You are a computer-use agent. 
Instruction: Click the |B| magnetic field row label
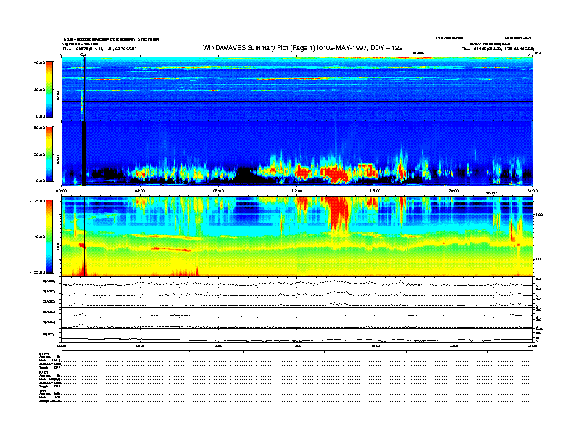point(49,334)
